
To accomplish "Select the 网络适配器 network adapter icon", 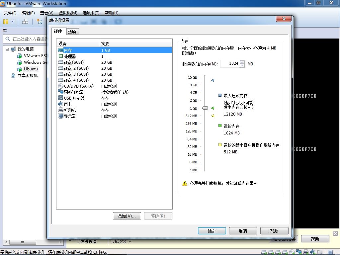I will tap(61, 92).
